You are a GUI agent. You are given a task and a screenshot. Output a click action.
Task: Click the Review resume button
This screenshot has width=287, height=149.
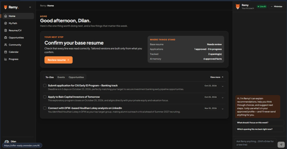pos(58,60)
